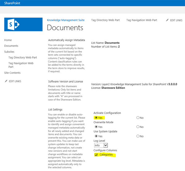Click the Activate Configuration label

[107, 113]
